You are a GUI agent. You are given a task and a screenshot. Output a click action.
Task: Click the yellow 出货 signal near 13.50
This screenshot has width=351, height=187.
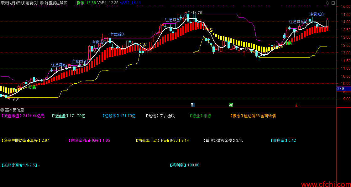[x=210, y=30]
